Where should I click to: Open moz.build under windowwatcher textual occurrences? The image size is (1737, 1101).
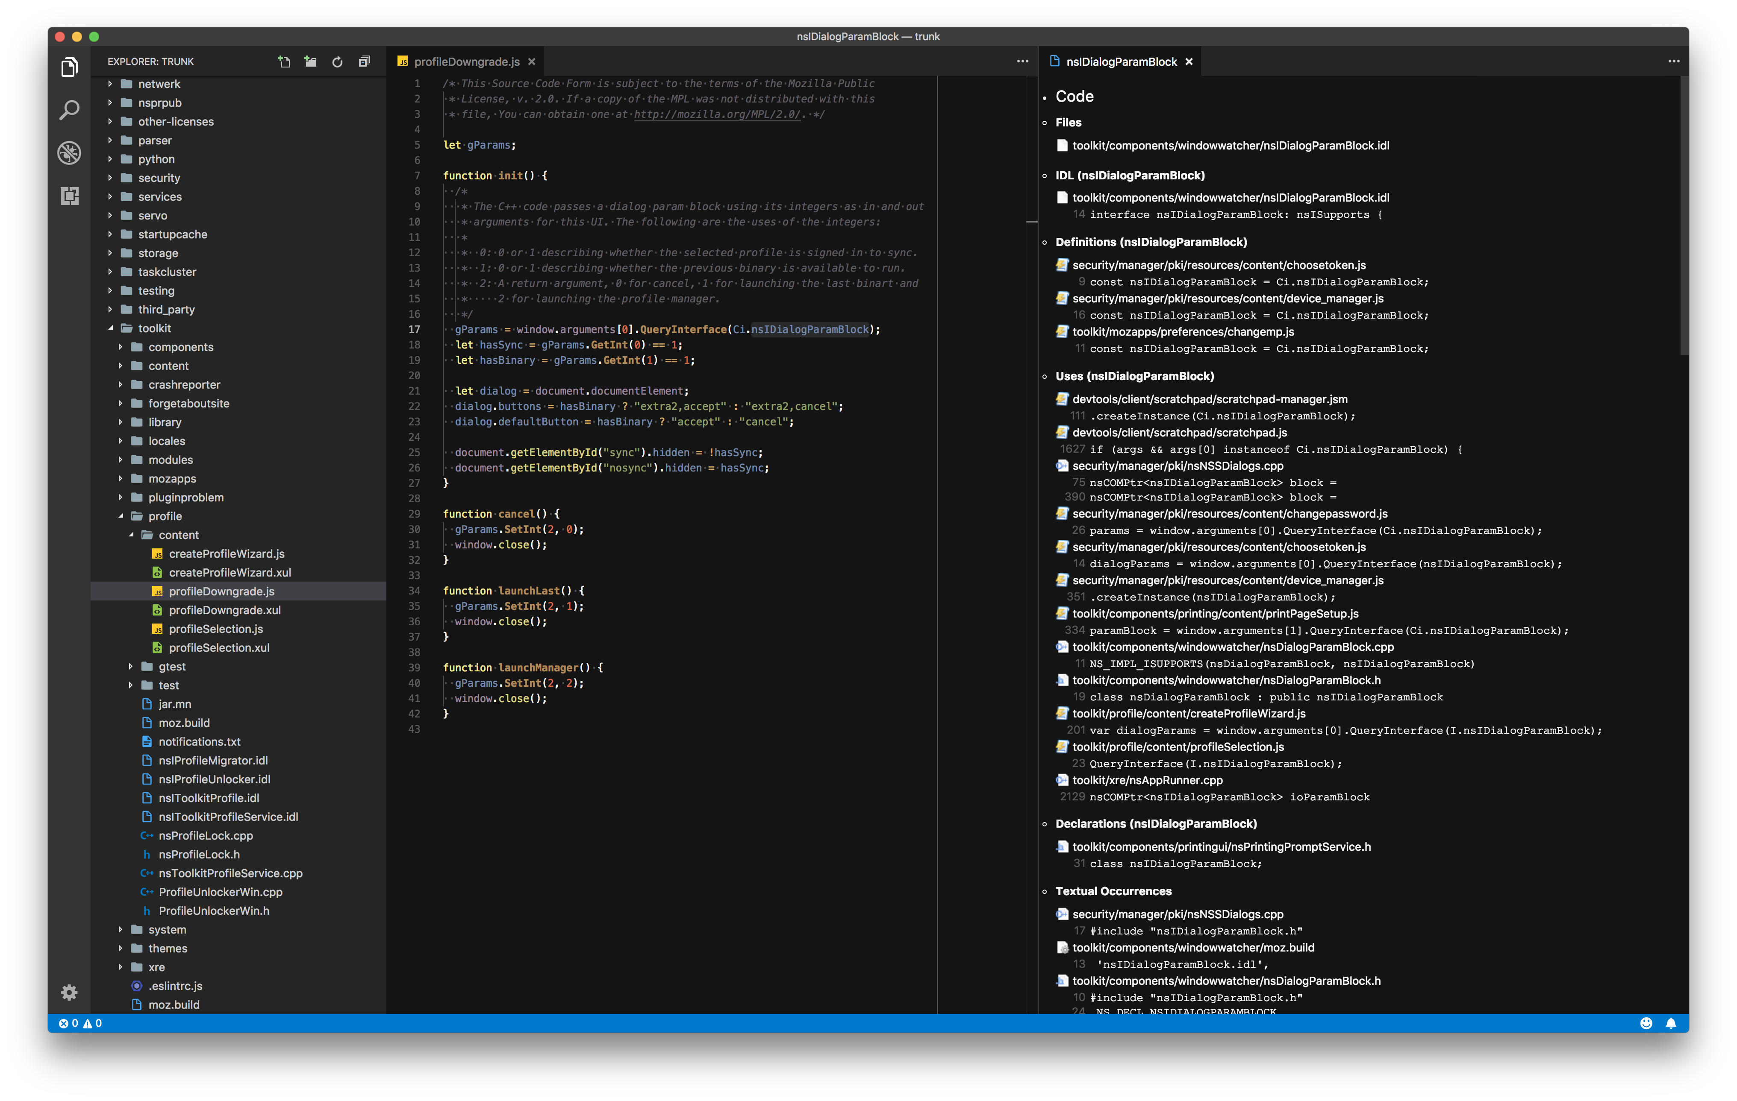pos(1193,948)
